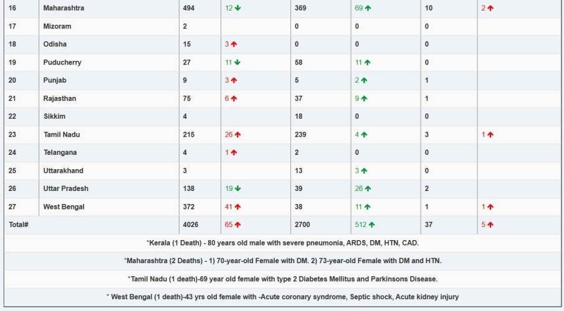Click the red up arrow beside Punjab's 3
Viewport: 564px width, 311px height.
[x=234, y=80]
